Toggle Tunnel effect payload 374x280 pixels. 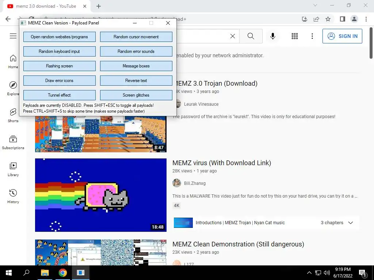tap(60, 95)
